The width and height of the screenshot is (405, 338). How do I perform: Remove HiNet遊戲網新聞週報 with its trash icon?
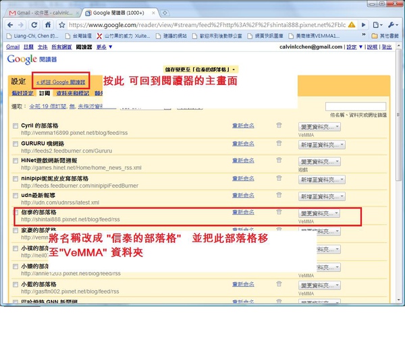pyautogui.click(x=279, y=160)
